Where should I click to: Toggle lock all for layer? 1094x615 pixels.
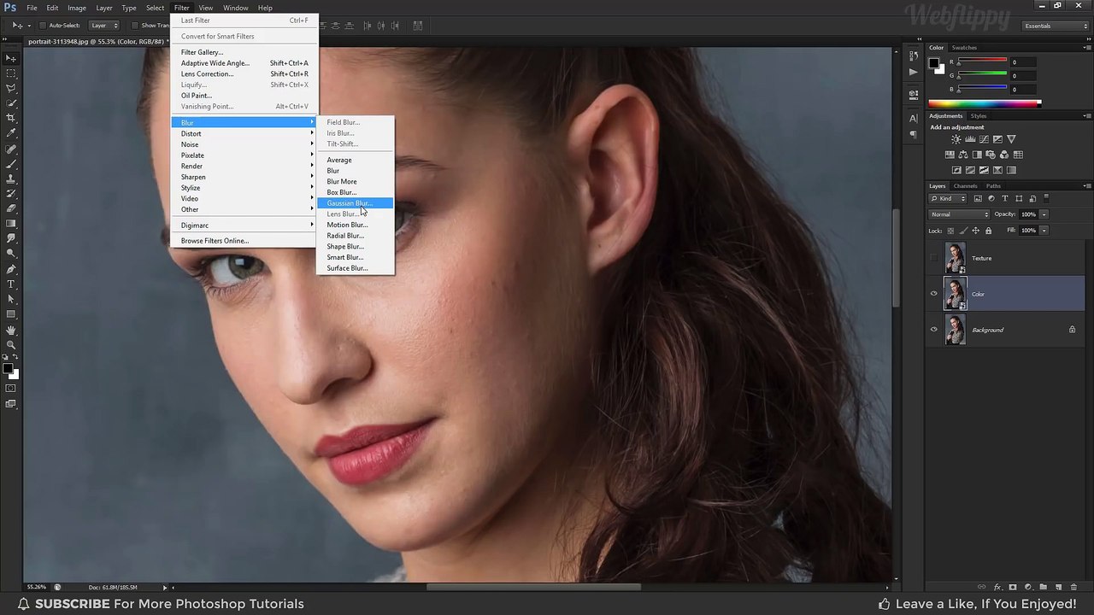tap(989, 231)
